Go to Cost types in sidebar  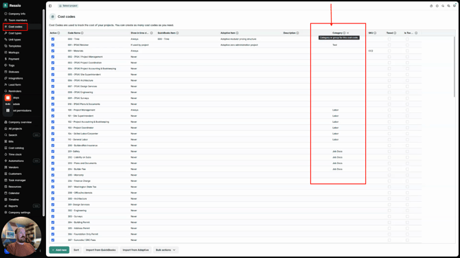(x=14, y=33)
